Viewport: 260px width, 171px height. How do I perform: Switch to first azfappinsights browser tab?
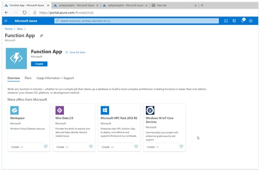point(76,5)
